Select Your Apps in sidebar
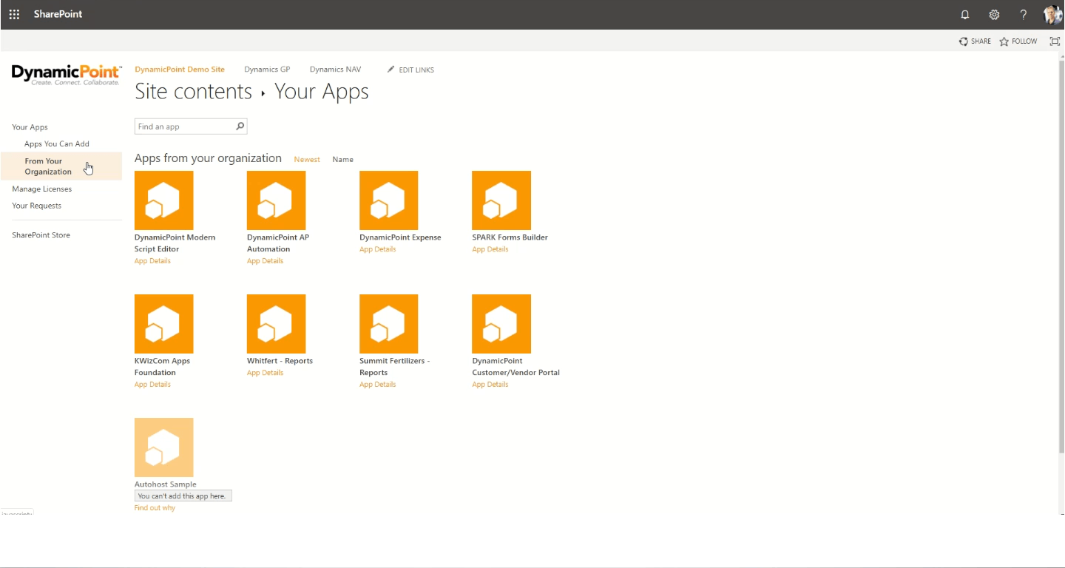 click(30, 127)
